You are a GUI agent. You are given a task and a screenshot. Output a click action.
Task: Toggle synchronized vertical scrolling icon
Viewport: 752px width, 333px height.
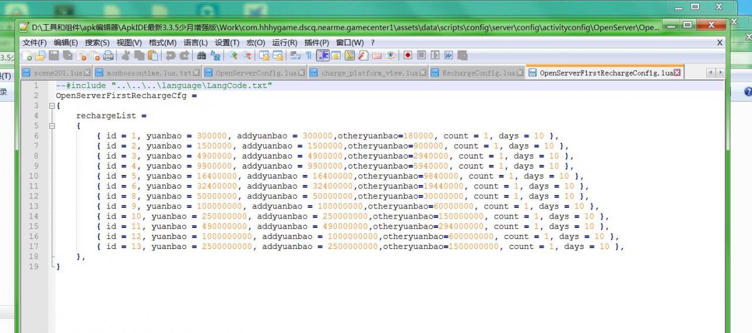pyautogui.click(x=263, y=56)
